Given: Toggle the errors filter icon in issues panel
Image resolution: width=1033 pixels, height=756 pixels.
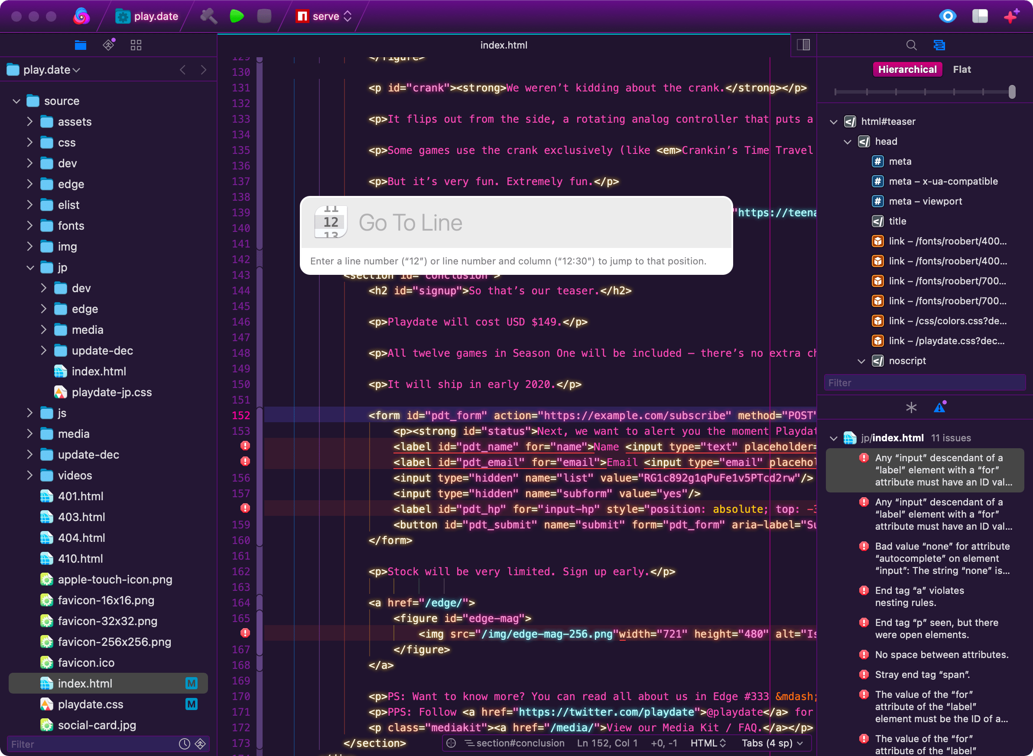Looking at the screenshot, I should (x=940, y=408).
